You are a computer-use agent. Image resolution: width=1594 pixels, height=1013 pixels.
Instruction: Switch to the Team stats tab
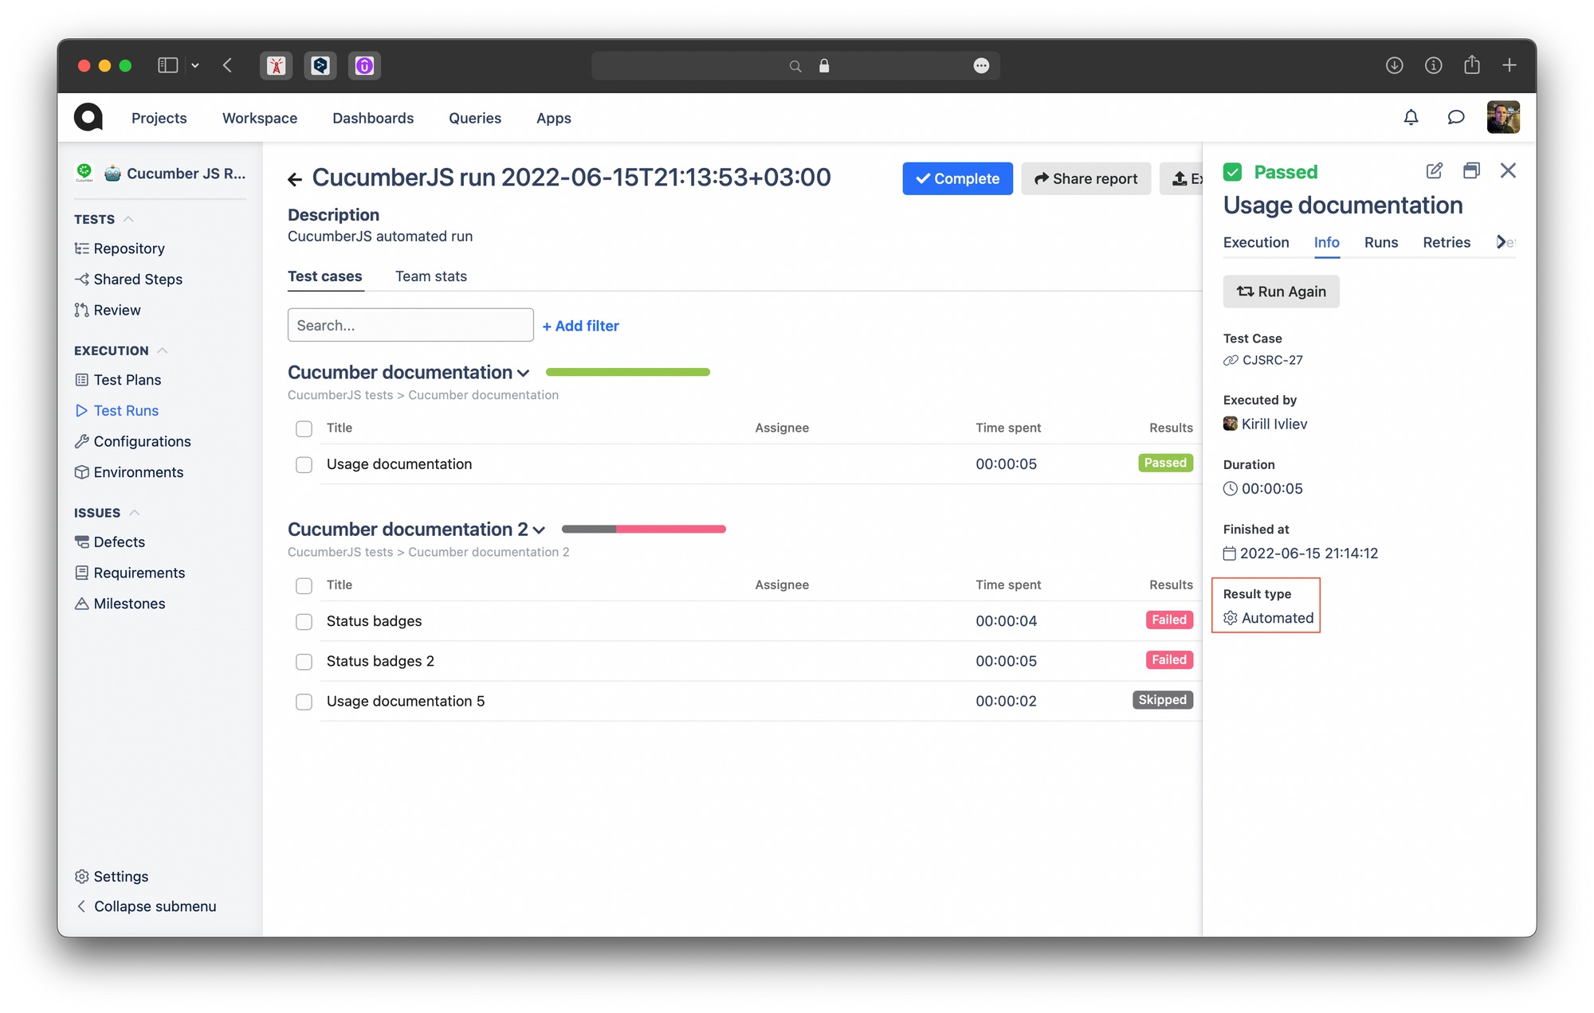click(430, 276)
